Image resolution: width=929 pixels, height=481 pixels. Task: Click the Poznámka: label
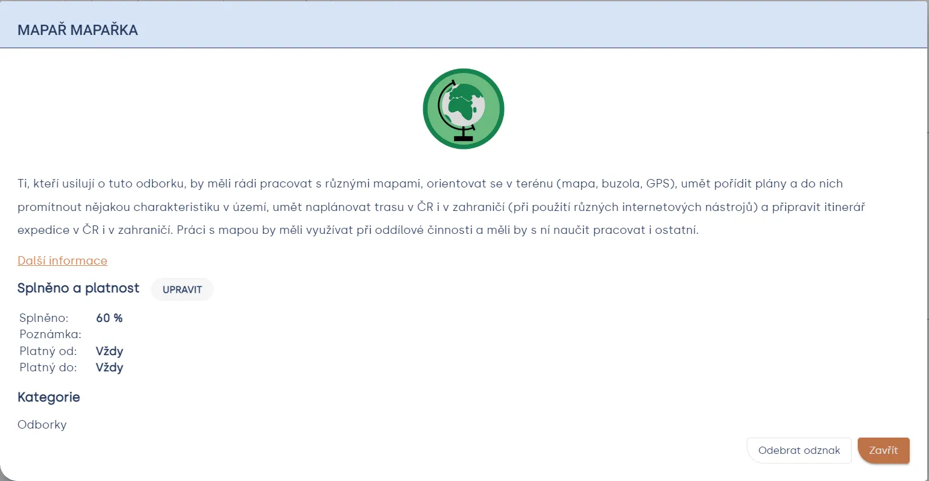click(50, 334)
